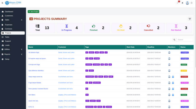The image size is (196, 109).
Task: Open Support in the sidebar
Action: [13, 41]
